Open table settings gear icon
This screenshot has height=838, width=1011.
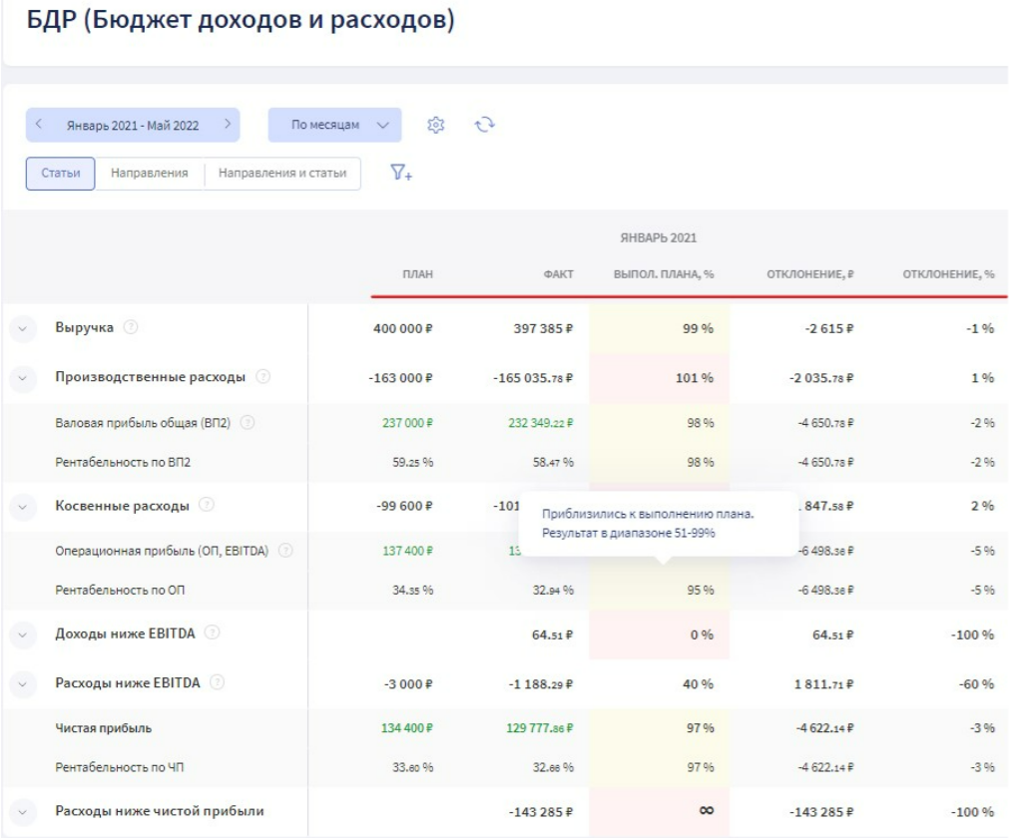[434, 126]
